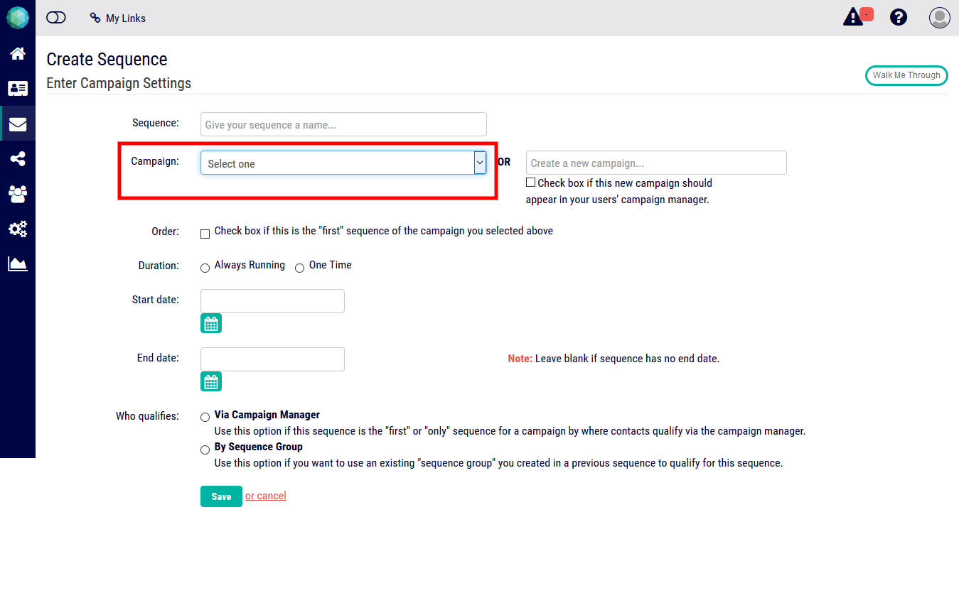Open the Home icon in the sidebar
The height and width of the screenshot is (593, 959).
point(18,53)
